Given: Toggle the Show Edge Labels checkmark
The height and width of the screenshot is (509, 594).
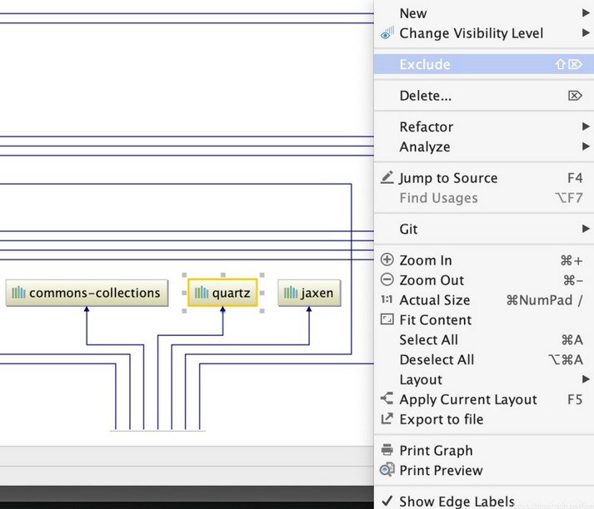Looking at the screenshot, I should point(387,501).
